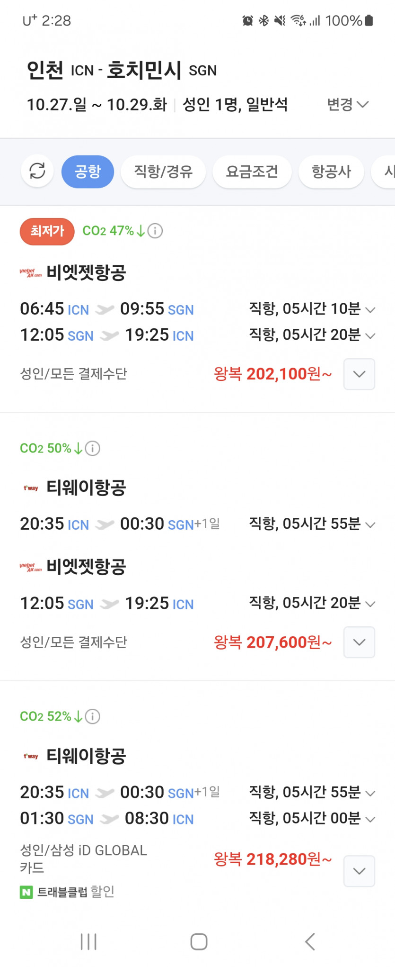Viewport: 395px width, 967px height.
Task: Expand fare options for 218,280원 itinerary
Action: [359, 871]
